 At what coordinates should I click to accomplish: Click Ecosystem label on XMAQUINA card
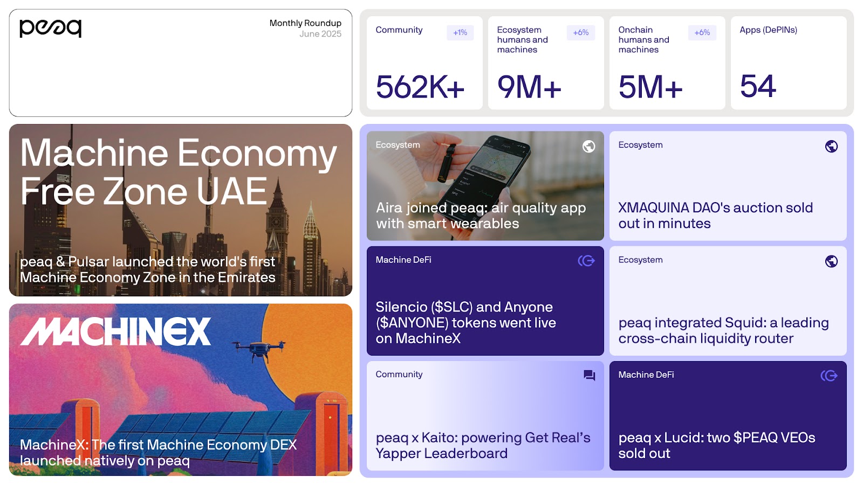click(x=640, y=145)
